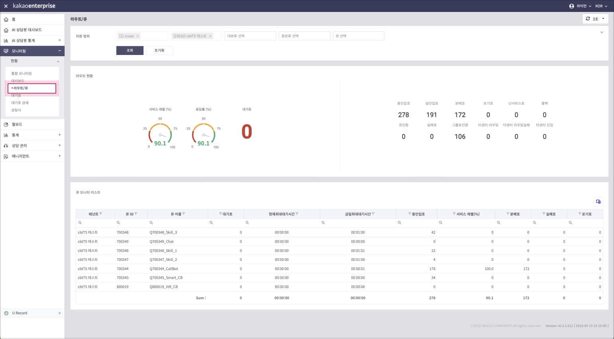
Task: Open filter for 테넌트 column
Action: pyautogui.click(x=101, y=214)
